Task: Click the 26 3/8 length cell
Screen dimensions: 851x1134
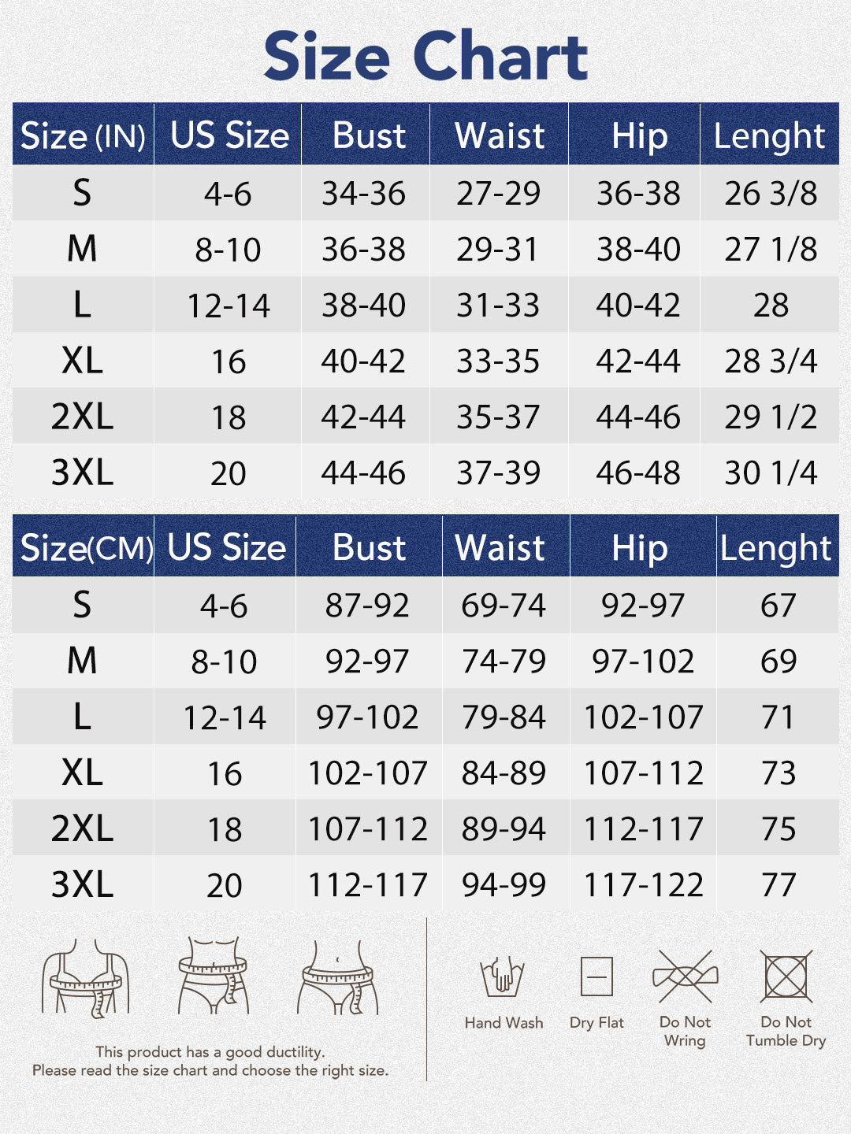Action: (x=771, y=194)
